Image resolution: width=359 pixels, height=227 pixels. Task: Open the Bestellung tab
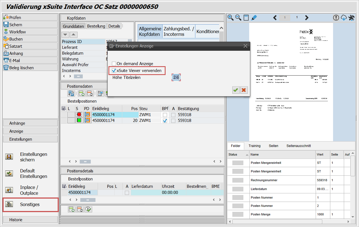[96, 26]
